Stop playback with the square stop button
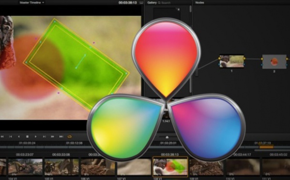 [27, 136]
